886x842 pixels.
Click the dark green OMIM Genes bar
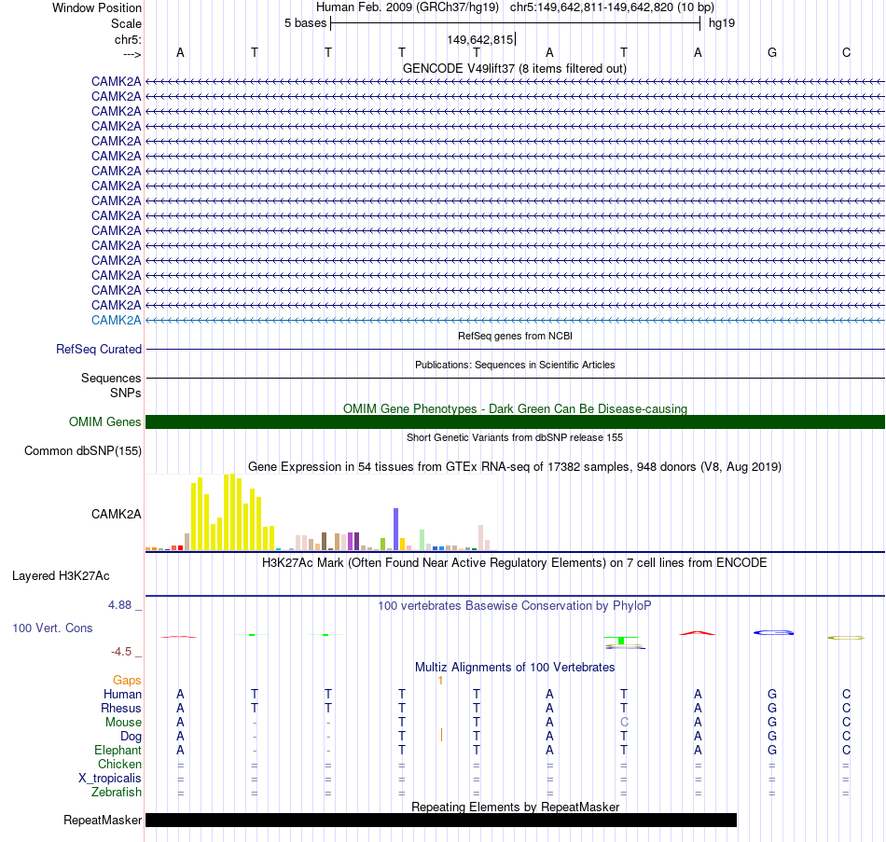pos(515,421)
